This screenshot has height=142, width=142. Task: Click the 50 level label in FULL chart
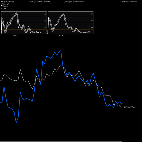(x=92, y=21)
